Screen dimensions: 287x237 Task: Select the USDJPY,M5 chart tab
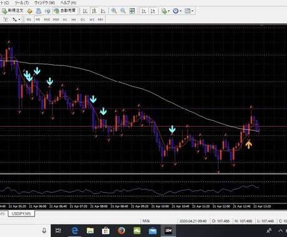pyautogui.click(x=21, y=213)
